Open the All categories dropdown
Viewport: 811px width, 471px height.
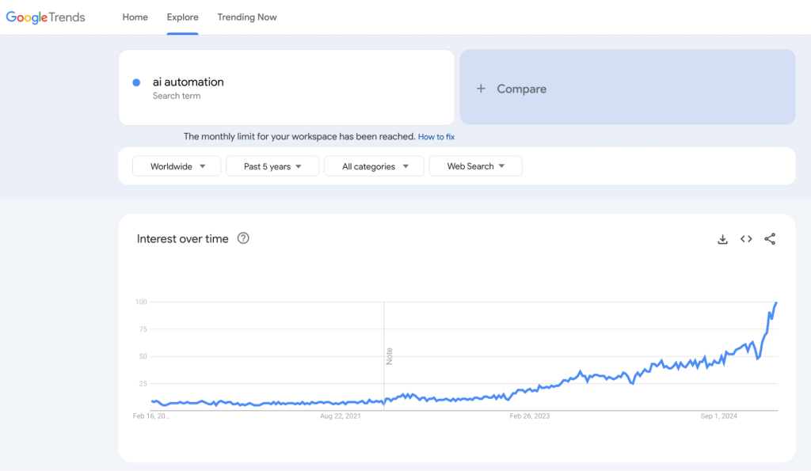click(373, 166)
